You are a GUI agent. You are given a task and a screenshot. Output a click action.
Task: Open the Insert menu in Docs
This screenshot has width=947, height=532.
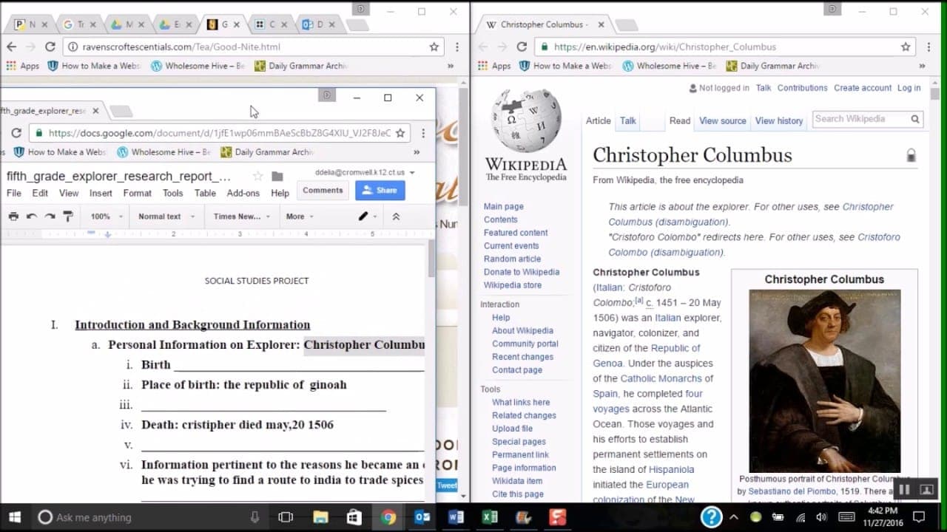pos(101,194)
